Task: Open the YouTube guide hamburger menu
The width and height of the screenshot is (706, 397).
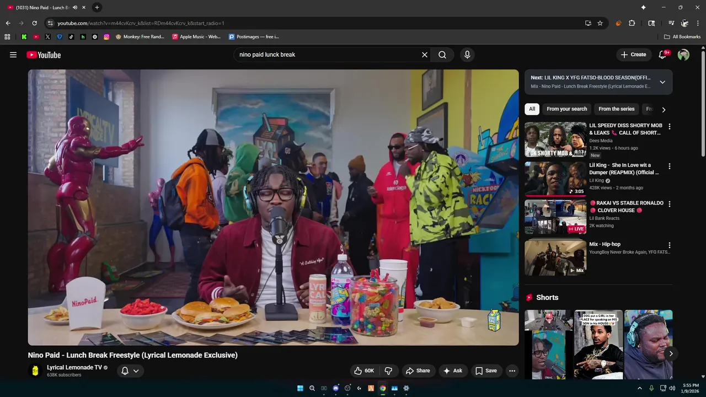Action: click(x=13, y=55)
